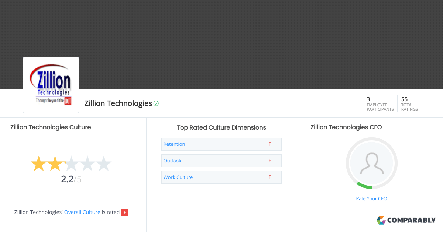The width and height of the screenshot is (443, 232).
Task: Click the CEO placeholder avatar icon
Action: click(x=372, y=163)
